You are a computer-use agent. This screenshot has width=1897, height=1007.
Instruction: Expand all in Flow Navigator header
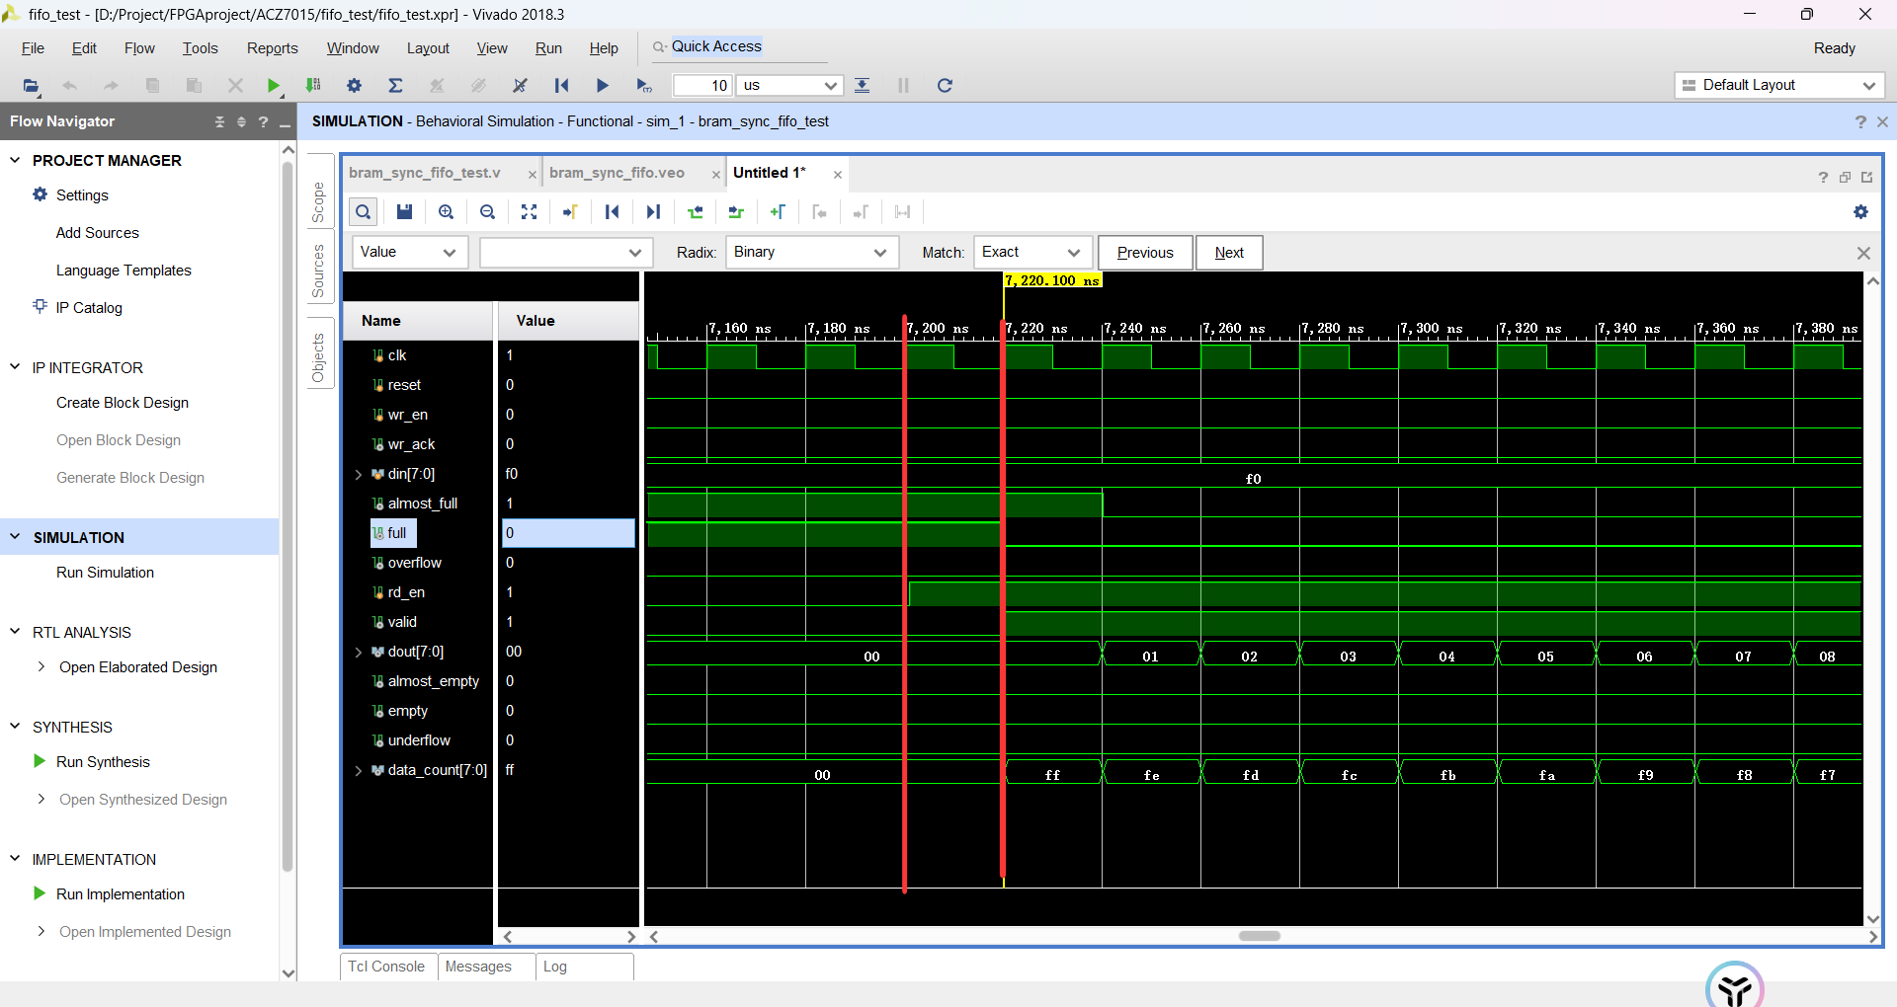tap(241, 121)
